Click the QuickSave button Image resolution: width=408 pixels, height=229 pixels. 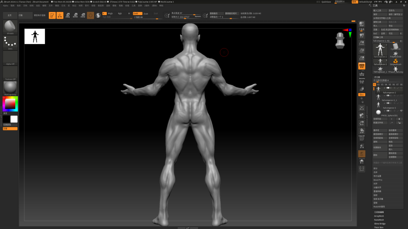click(x=326, y=2)
